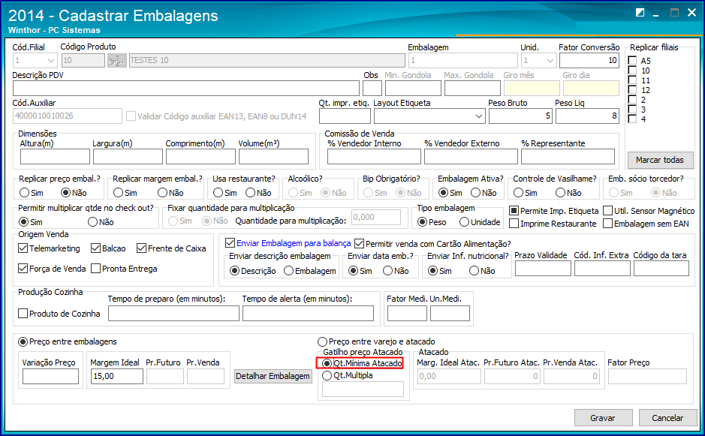705x436 pixels.
Task: Check the filial 4 checkbox in Replicar filiais
Action: click(632, 119)
